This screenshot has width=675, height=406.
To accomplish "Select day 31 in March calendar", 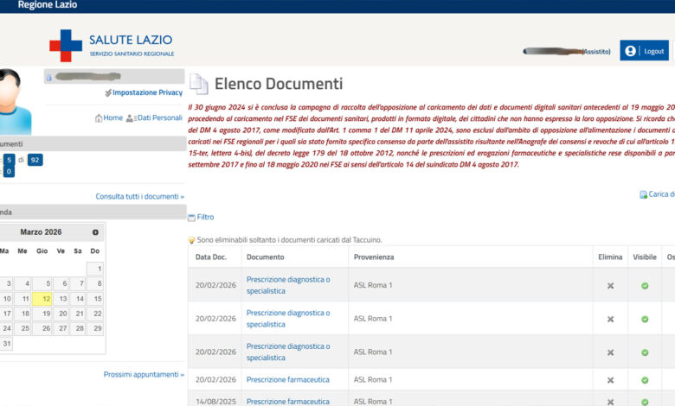I will coord(6,344).
